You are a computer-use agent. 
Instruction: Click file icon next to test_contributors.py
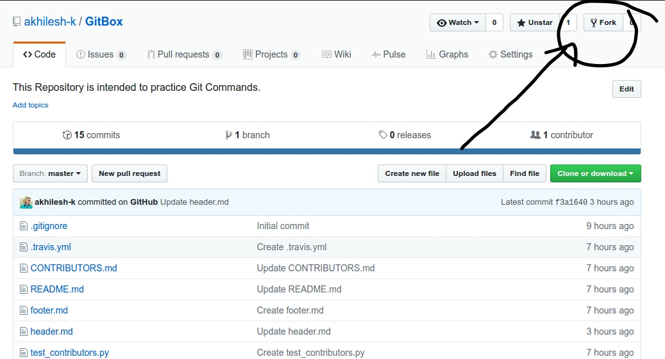pyautogui.click(x=24, y=353)
